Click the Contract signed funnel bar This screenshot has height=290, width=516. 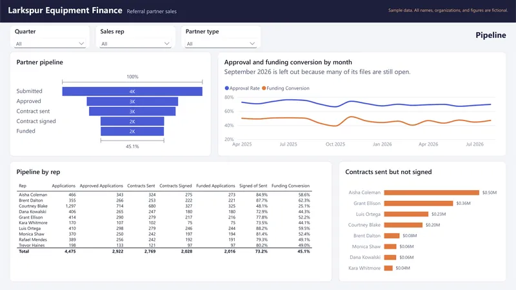pyautogui.click(x=132, y=121)
